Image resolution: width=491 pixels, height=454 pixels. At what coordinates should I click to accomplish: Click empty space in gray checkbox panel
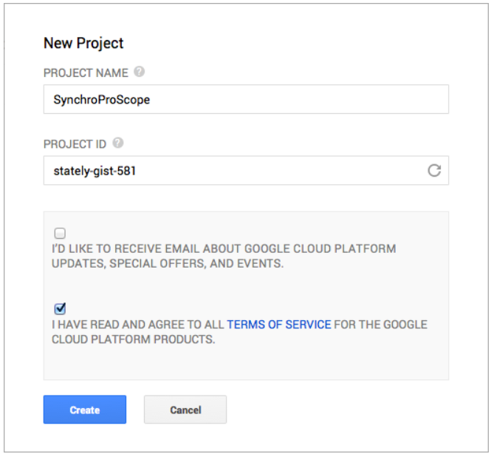[295, 362]
